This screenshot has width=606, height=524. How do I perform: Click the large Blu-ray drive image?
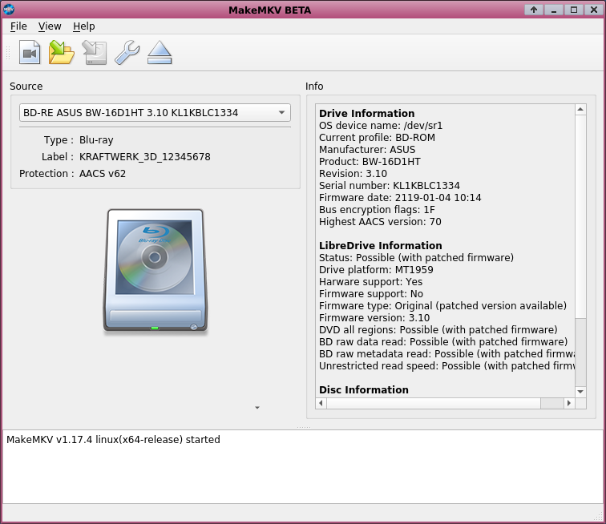click(155, 270)
